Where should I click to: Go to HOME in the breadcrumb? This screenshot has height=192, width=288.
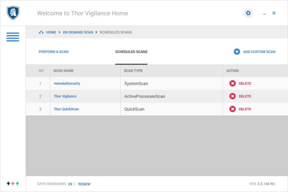[51, 32]
